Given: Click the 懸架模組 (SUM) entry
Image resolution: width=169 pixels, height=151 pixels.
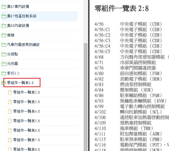Looking at the screenshot, I should 137,90.
